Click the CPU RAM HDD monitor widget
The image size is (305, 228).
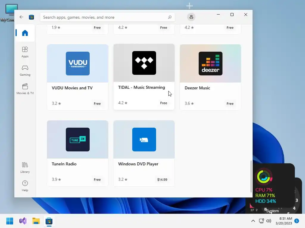[x=274, y=185]
